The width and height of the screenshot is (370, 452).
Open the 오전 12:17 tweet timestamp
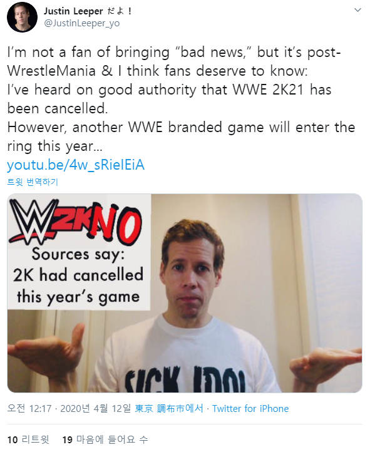29,408
